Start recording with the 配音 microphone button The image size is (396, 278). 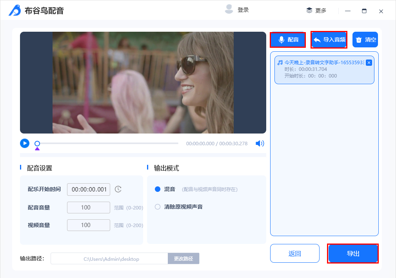(x=288, y=40)
